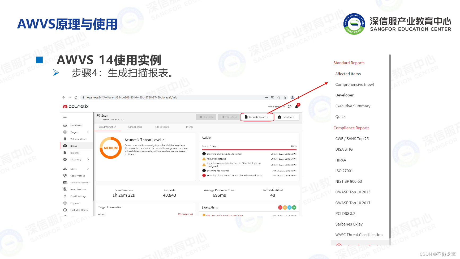The image size is (460, 259).
Task: Click the saved password key icon
Action: (266, 97)
